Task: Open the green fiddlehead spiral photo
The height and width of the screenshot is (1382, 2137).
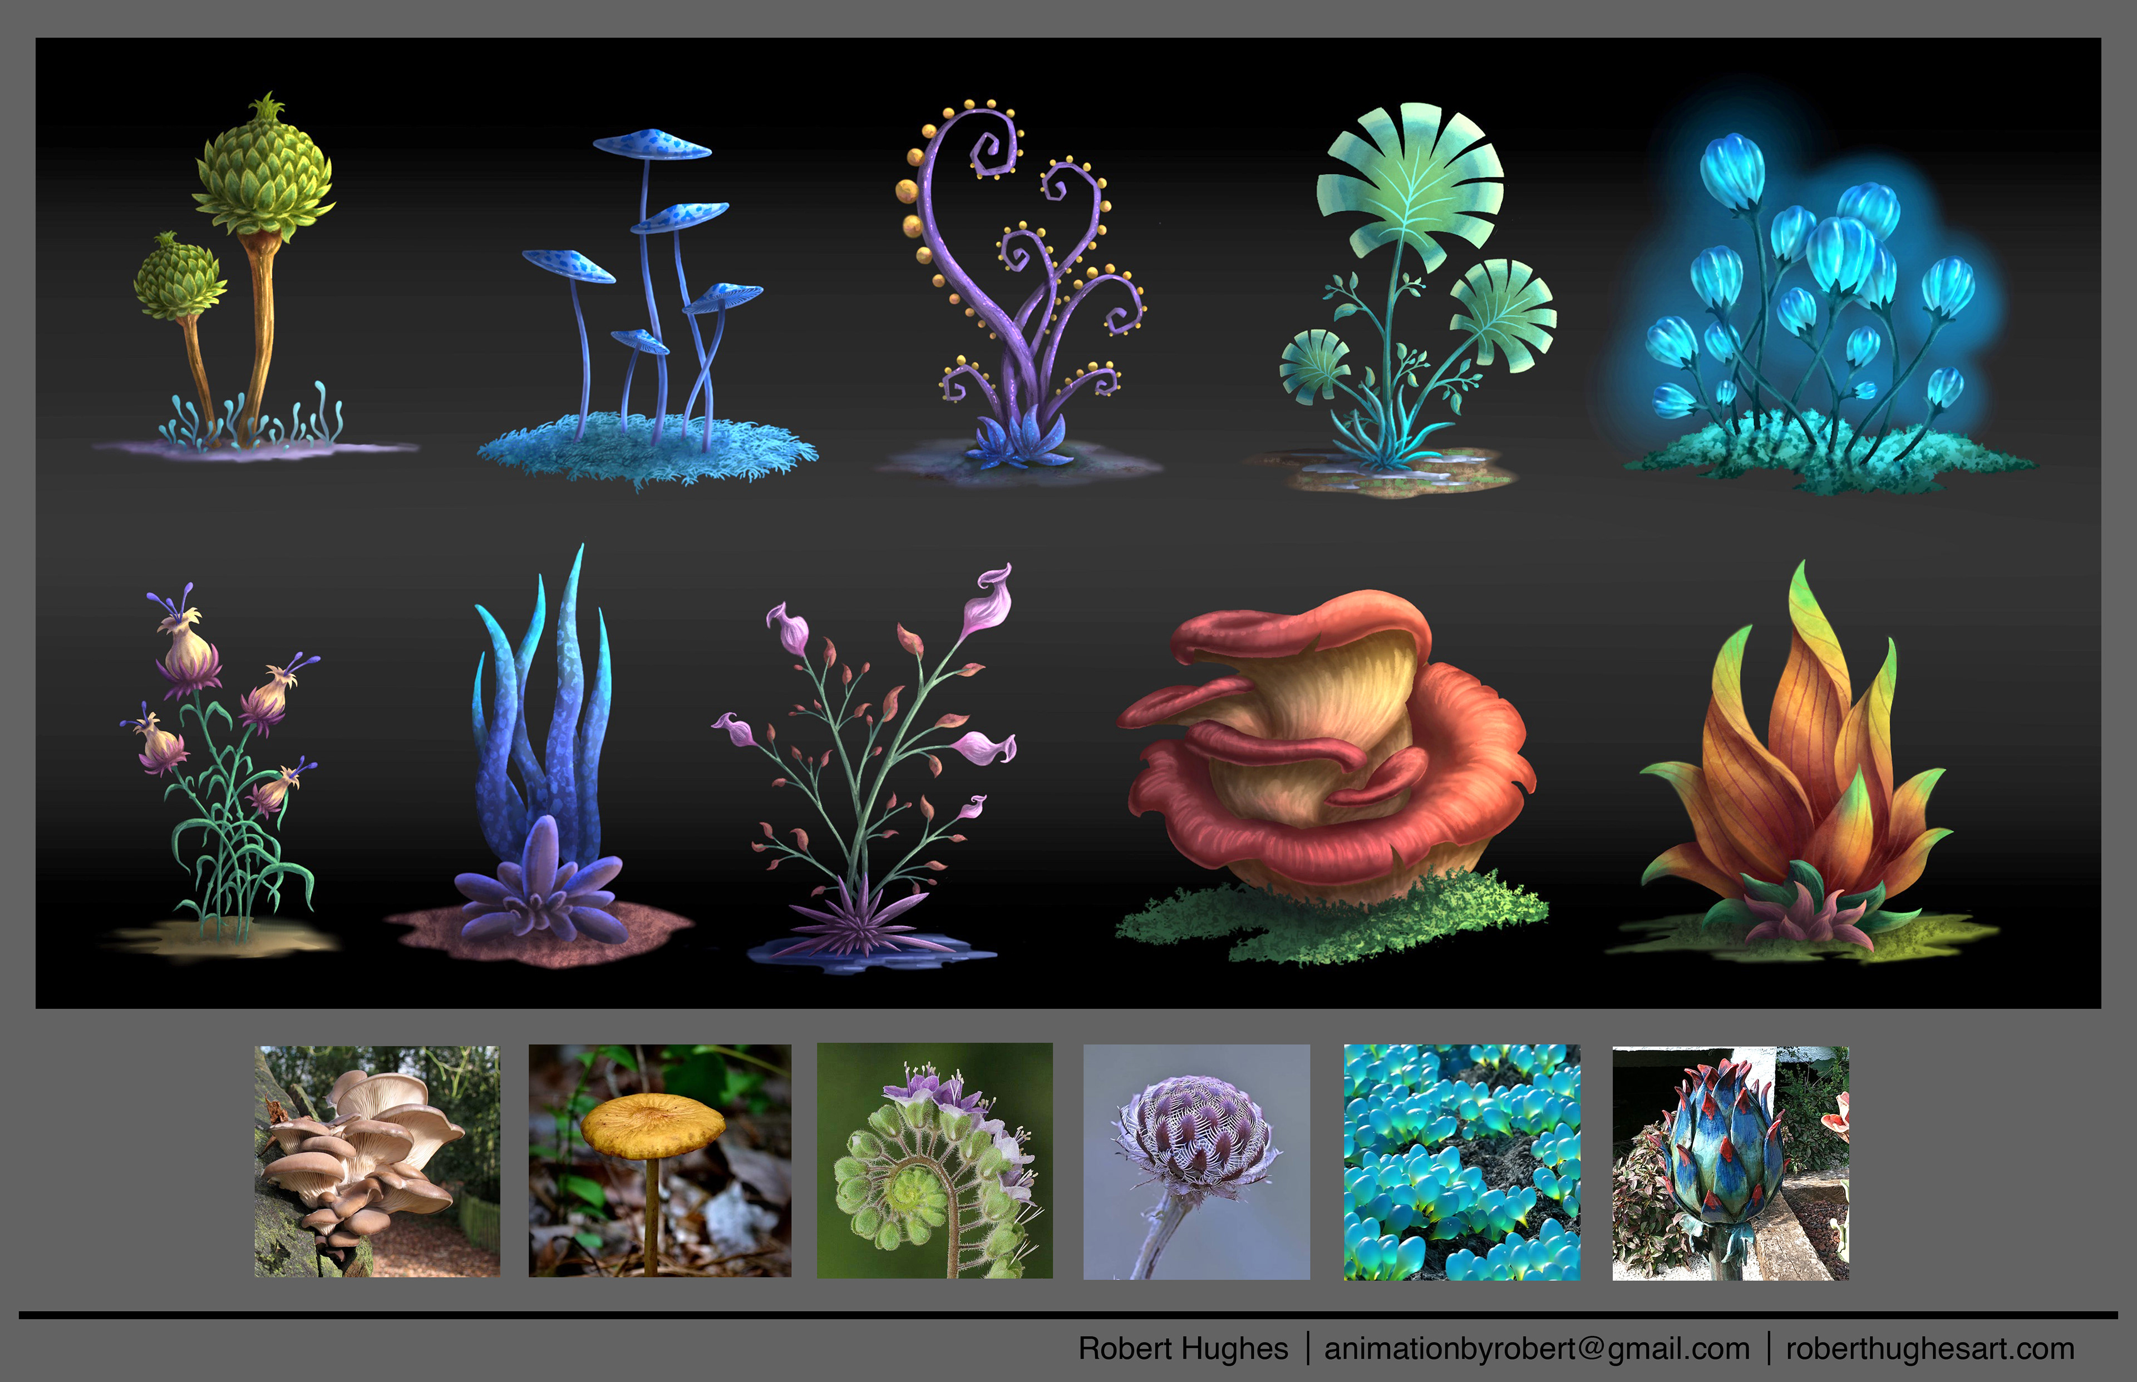Action: [x=934, y=1160]
